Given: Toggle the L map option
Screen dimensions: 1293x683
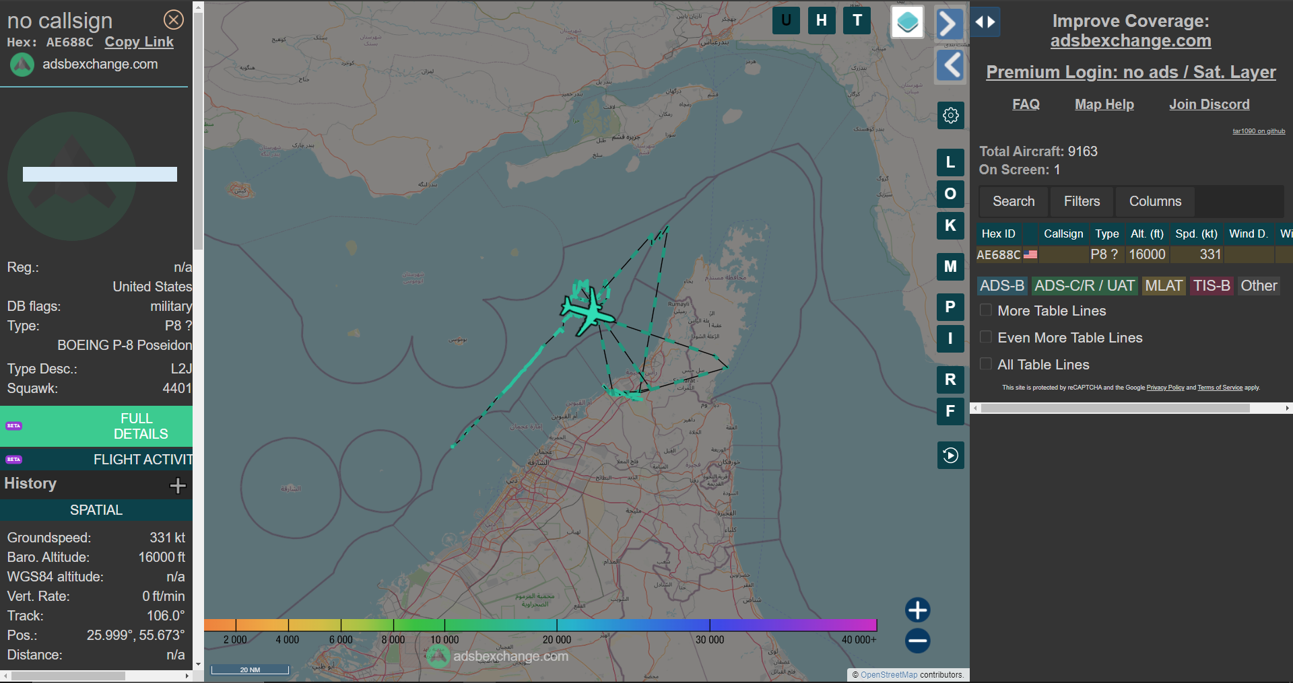Looking at the screenshot, I should [x=950, y=162].
